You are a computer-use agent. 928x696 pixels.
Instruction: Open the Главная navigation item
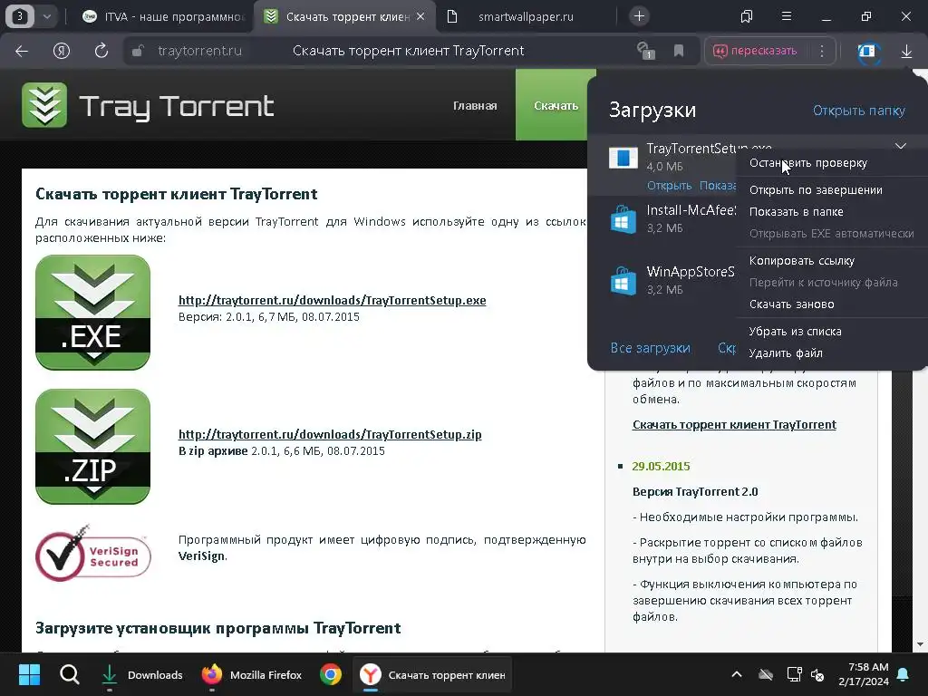pos(475,105)
